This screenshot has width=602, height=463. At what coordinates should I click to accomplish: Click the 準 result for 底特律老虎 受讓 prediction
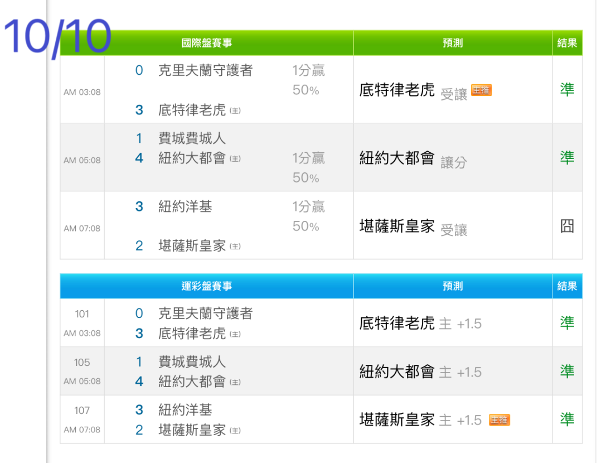tap(567, 89)
